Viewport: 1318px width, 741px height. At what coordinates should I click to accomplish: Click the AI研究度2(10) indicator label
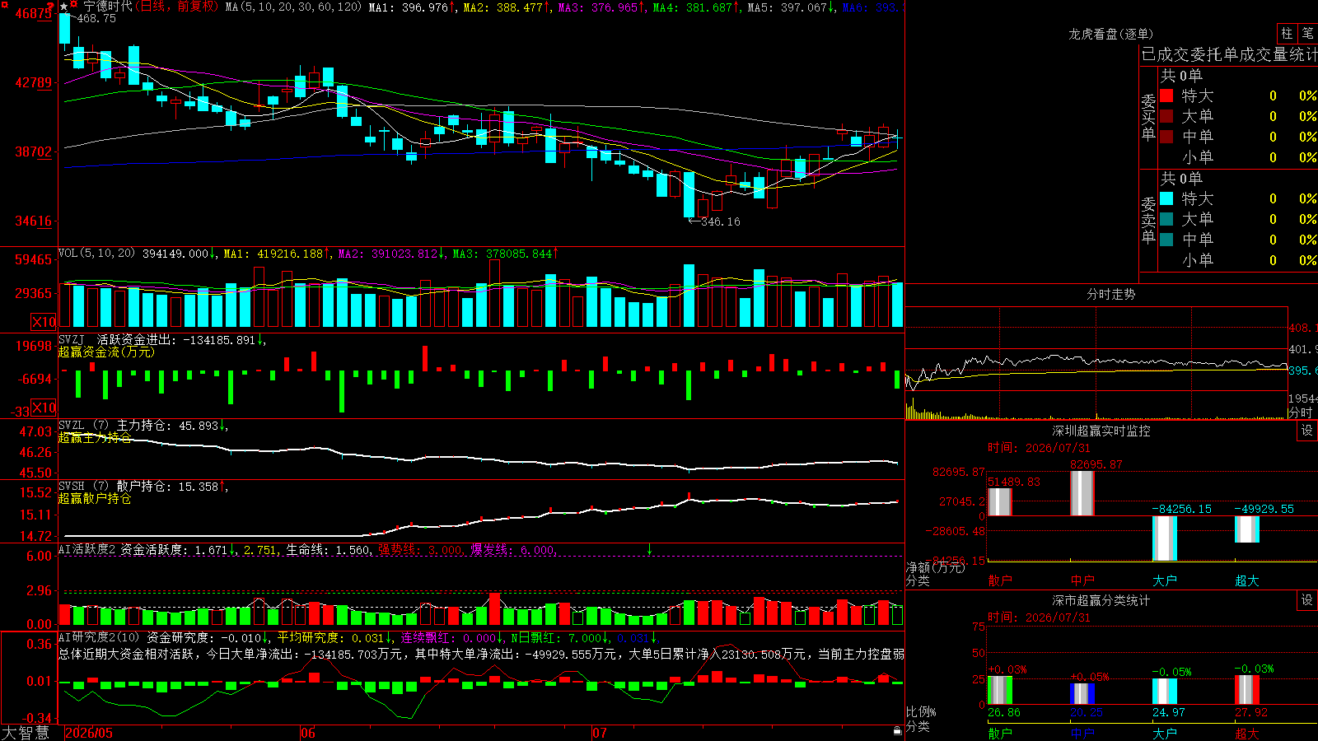[x=99, y=637]
